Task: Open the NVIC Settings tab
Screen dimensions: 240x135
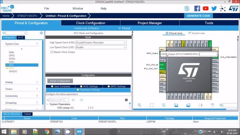Action: tap(89, 86)
